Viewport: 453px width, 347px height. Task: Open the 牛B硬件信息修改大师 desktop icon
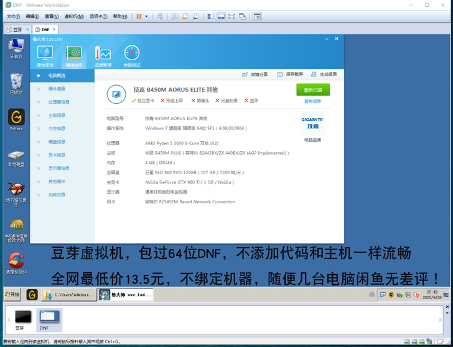pyautogui.click(x=16, y=230)
